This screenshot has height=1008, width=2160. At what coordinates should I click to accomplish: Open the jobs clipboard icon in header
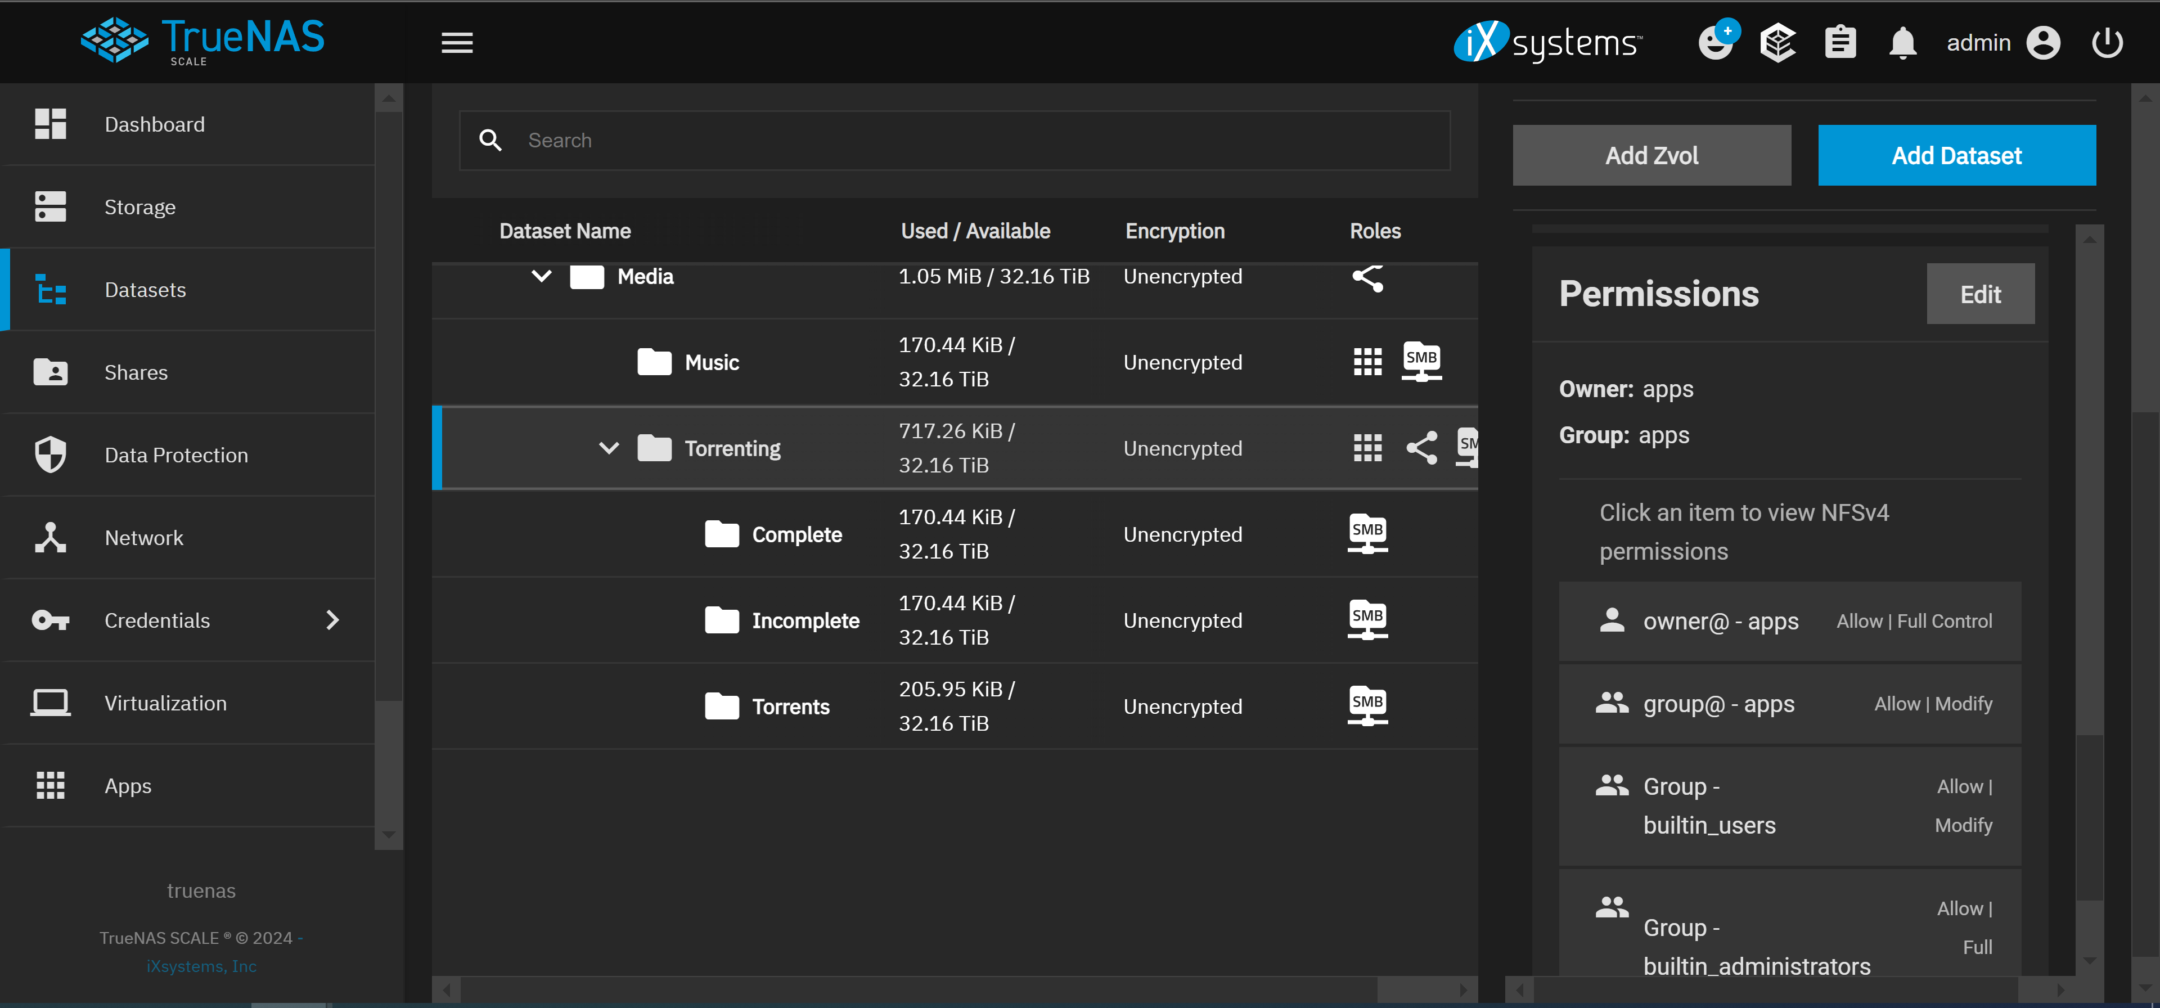click(1840, 42)
